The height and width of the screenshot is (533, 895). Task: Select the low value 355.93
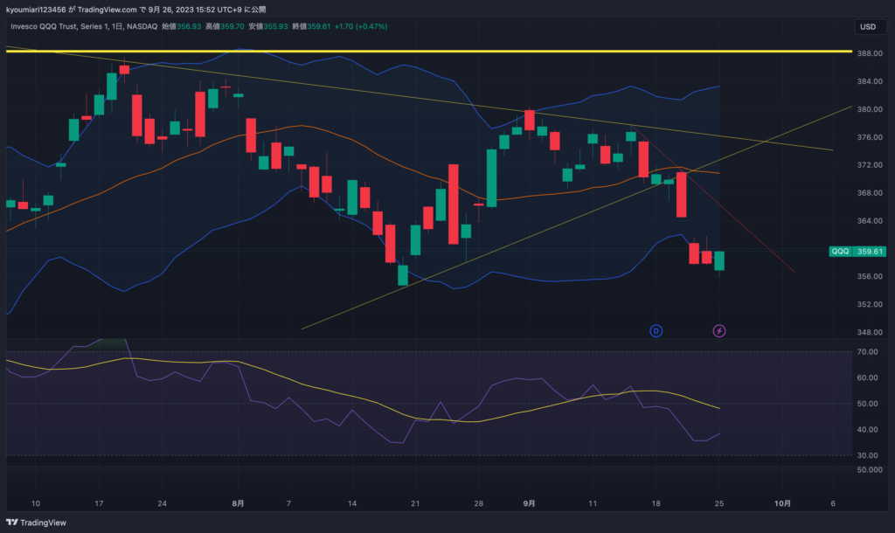[x=275, y=26]
